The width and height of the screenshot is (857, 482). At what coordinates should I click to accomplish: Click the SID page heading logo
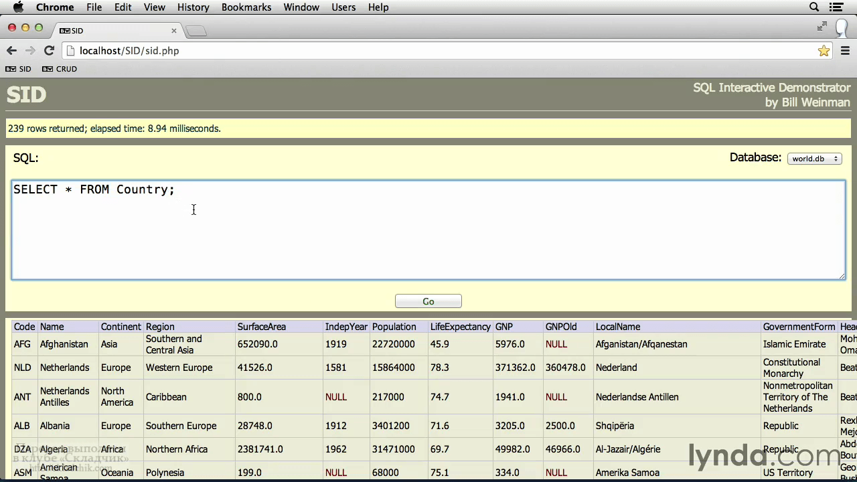click(x=26, y=94)
